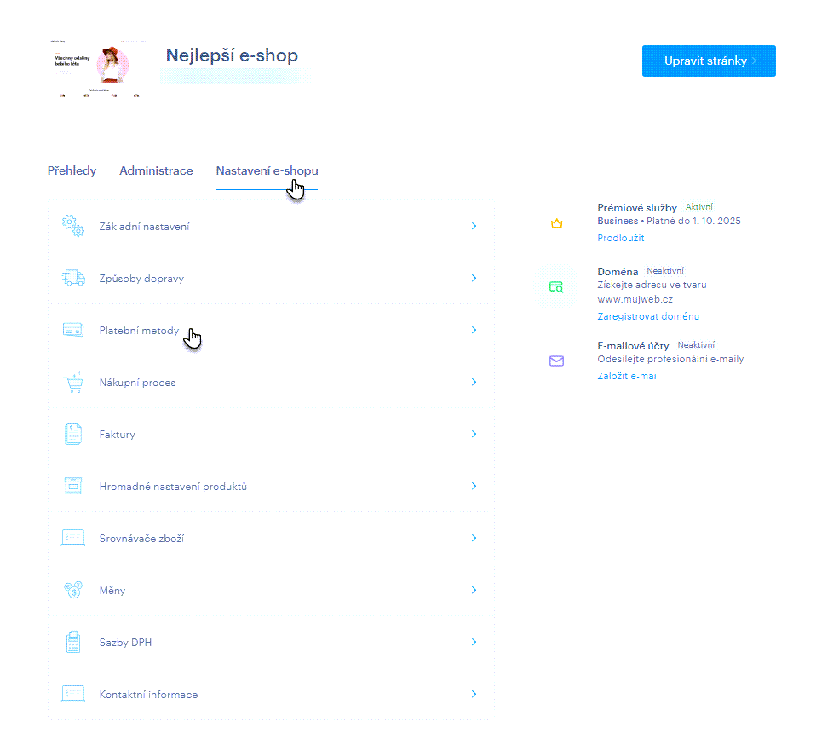Open Sazby DPH via its right chevron
Image resolution: width=822 pixels, height=745 pixels.
(x=474, y=642)
